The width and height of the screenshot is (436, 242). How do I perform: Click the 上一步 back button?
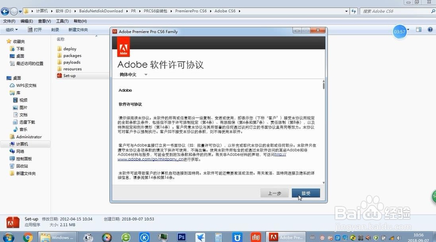[x=274, y=193]
